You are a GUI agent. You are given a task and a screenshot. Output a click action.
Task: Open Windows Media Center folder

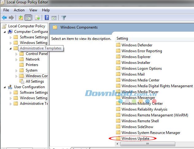140,80
